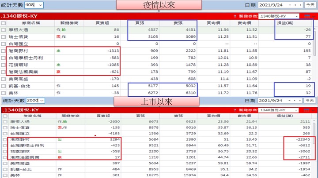Screen dimensions: 318x178
Task: Click 賣張 value 9944 for 台灣摩根士丹利
Action: [191, 145]
